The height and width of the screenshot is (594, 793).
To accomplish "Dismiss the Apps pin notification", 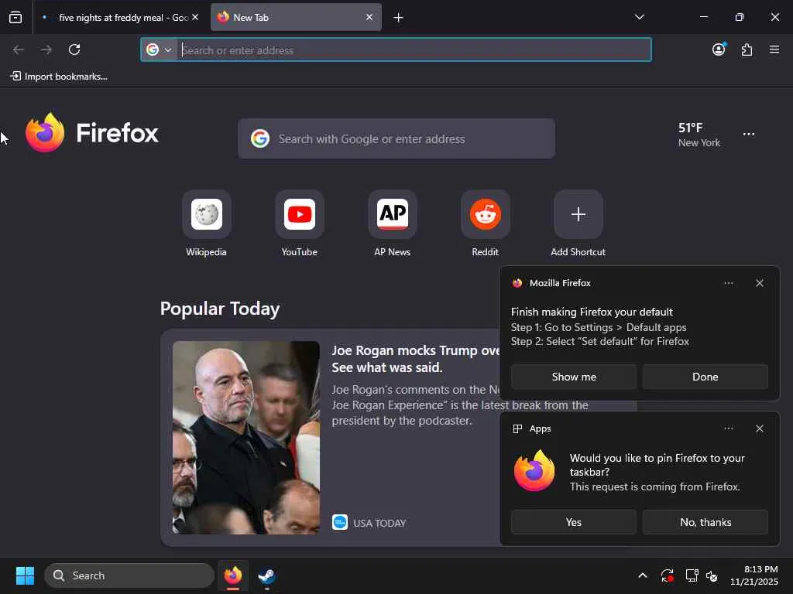I will point(760,428).
